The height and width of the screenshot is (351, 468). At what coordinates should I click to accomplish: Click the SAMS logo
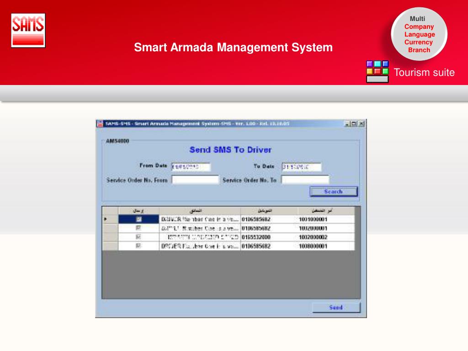point(28,31)
